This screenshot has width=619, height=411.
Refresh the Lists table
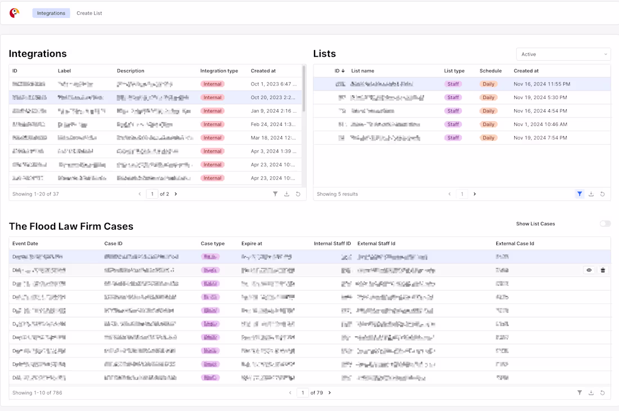603,194
